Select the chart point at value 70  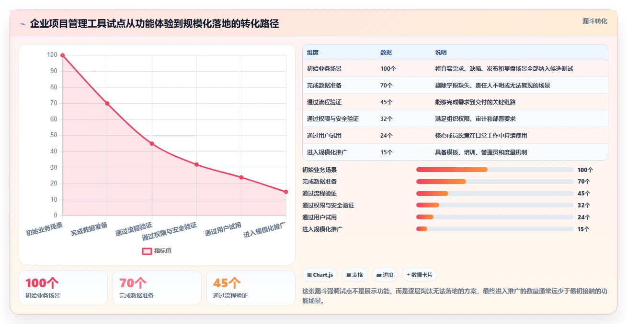[x=107, y=103]
